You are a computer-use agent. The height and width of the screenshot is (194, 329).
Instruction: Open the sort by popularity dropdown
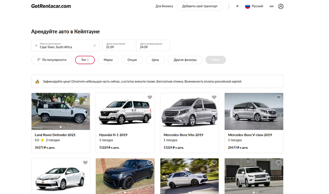(52, 60)
